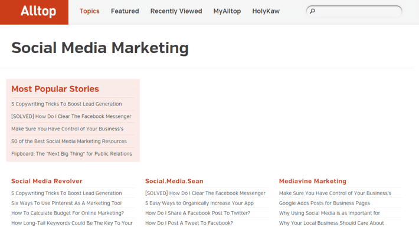Open 'How Do I Share A Facebook Post To Twitter?'
This screenshot has width=419, height=227.
click(x=198, y=213)
